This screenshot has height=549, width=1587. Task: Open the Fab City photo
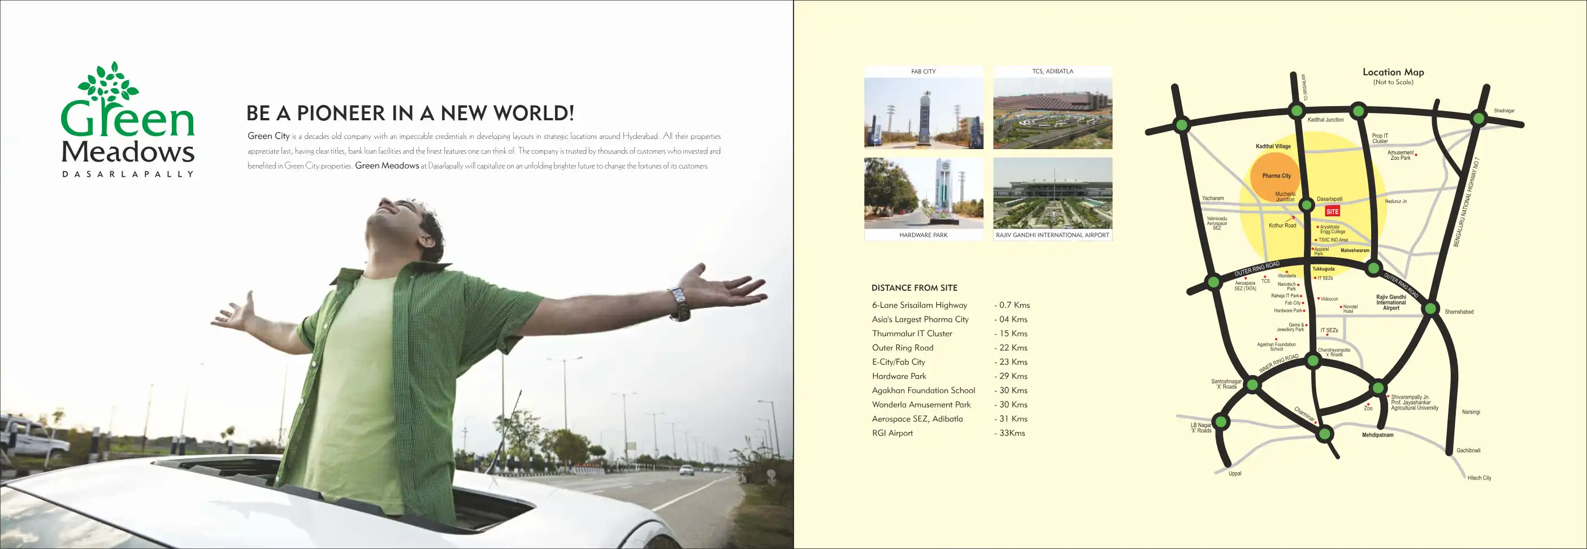(923, 112)
